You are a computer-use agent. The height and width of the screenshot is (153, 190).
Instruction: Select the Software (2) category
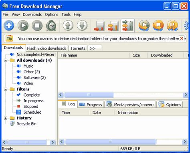tap(34, 78)
